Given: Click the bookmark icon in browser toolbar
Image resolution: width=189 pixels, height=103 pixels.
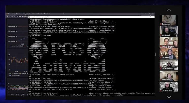Looking at the screenshot, I should [x=14, y=16].
